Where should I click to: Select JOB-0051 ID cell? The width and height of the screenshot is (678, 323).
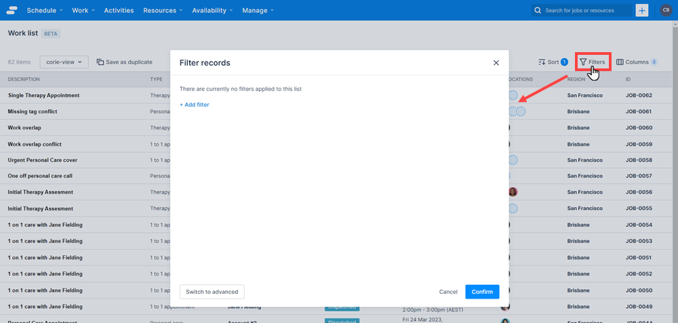(639, 257)
